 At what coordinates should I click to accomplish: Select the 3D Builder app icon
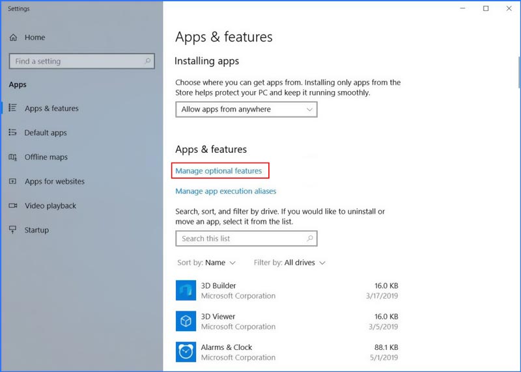tap(186, 291)
